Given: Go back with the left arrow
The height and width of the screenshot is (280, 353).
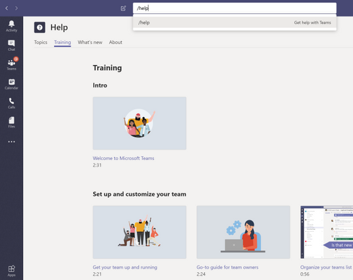Looking at the screenshot, I should (x=7, y=9).
